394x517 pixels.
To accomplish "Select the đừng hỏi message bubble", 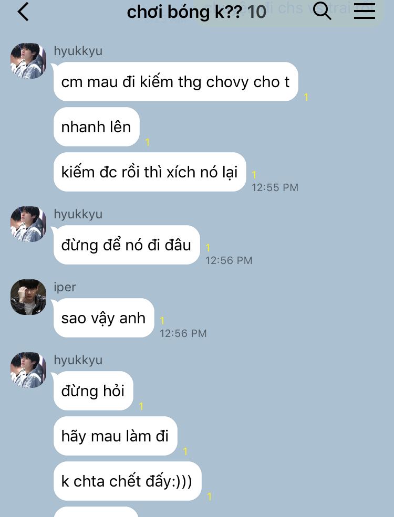I will pos(94,391).
